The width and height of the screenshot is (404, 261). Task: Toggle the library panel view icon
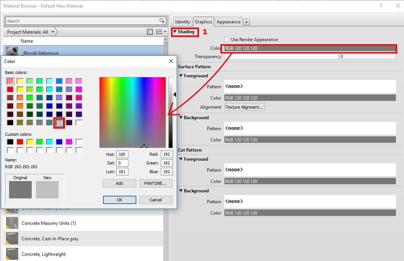click(150, 32)
